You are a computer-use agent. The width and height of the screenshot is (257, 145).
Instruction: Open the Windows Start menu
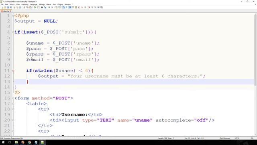click(3, 142)
